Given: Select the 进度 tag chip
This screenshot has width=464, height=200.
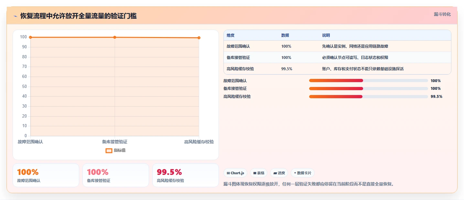Looking at the screenshot, I should tap(279, 173).
